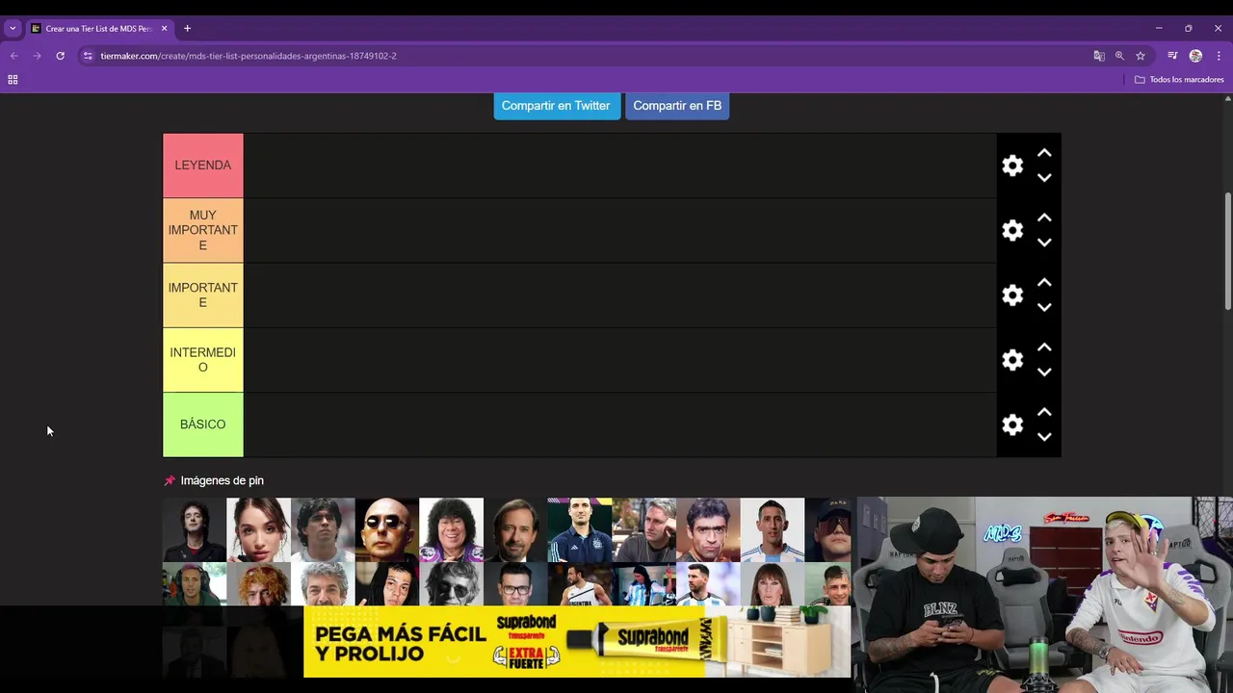Click the green BÁSICO tier label
Viewport: 1233px width, 693px height.
[203, 424]
